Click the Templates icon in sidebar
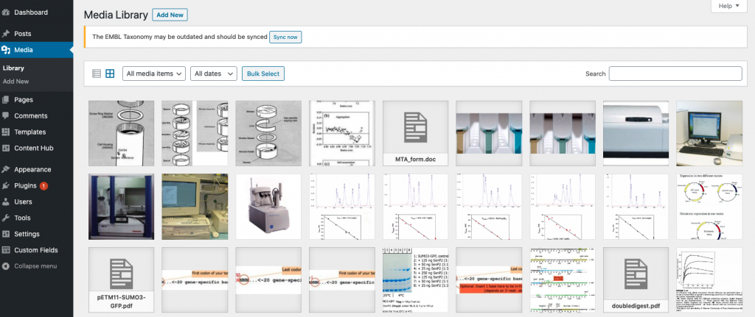Viewport: 755px width, 317px height. (6, 132)
